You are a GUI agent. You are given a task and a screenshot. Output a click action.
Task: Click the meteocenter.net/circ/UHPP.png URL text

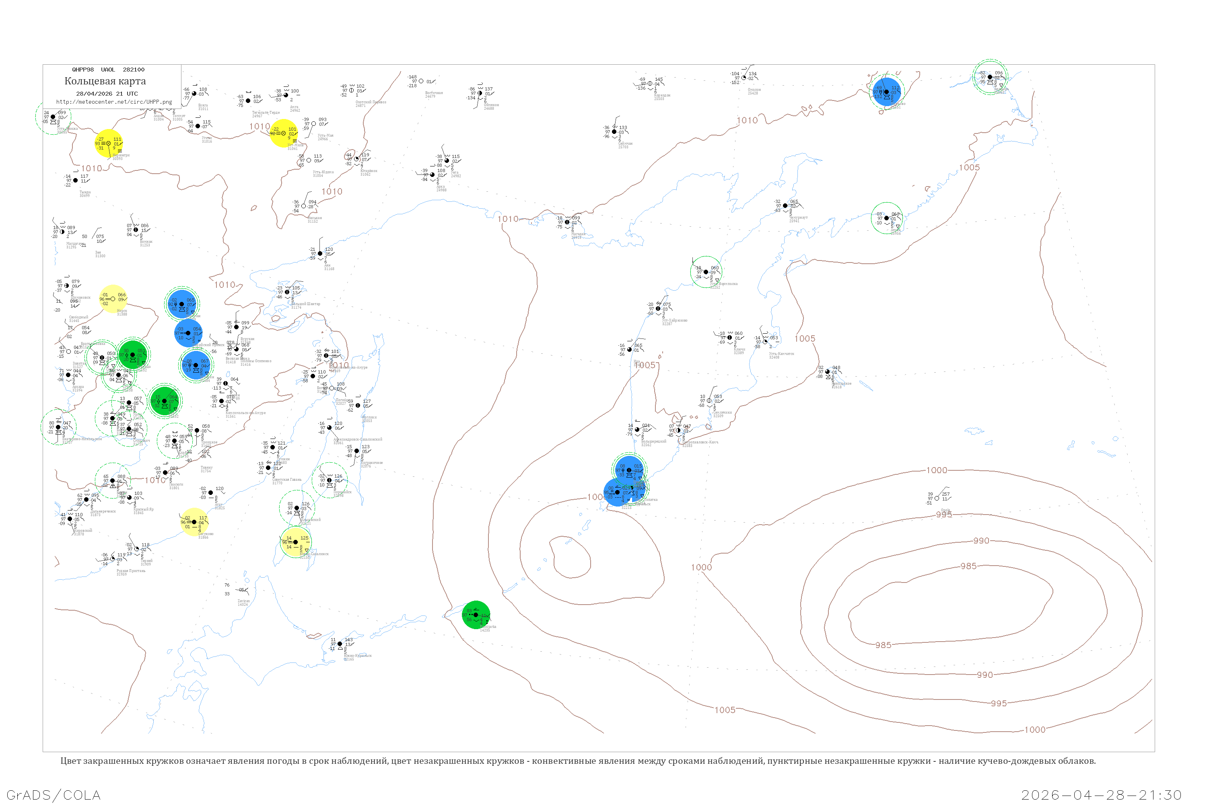coord(114,102)
